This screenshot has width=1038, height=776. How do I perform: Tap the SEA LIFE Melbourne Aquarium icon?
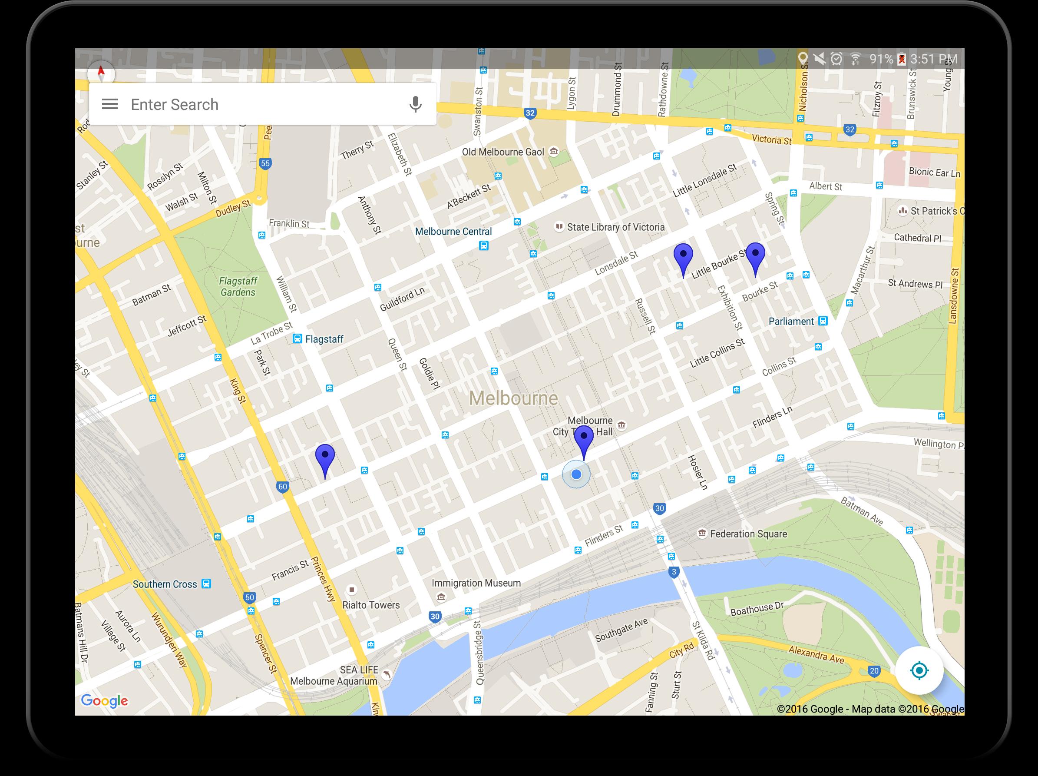pyautogui.click(x=387, y=675)
